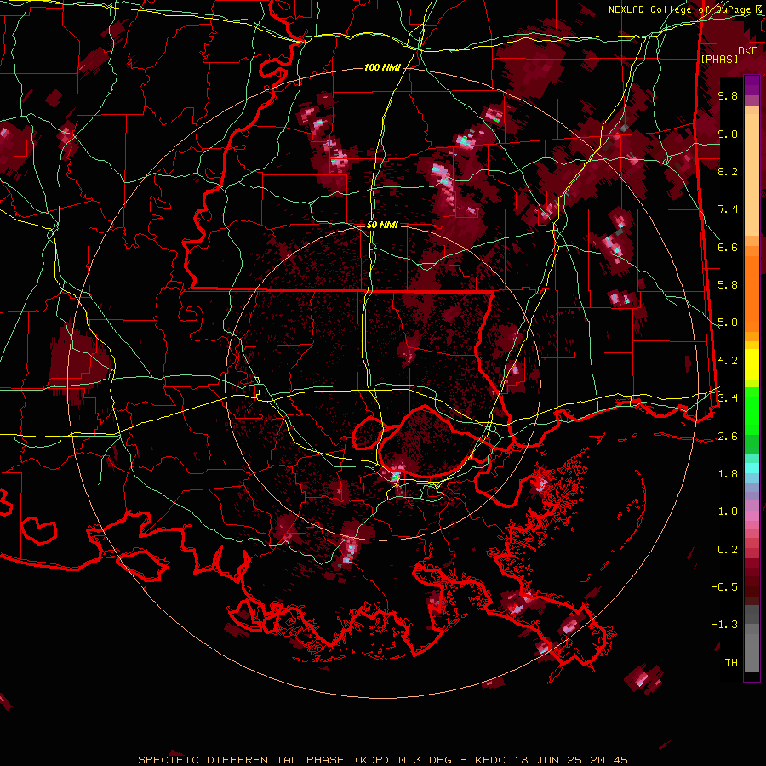
Task: Click the 2.6 value on the scale
Action: click(728, 437)
